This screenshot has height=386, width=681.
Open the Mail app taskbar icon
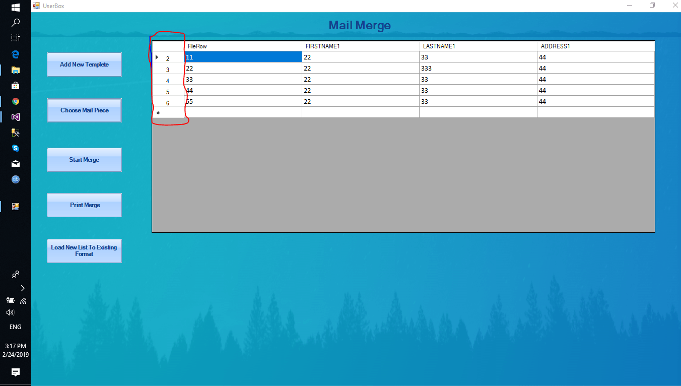point(16,164)
